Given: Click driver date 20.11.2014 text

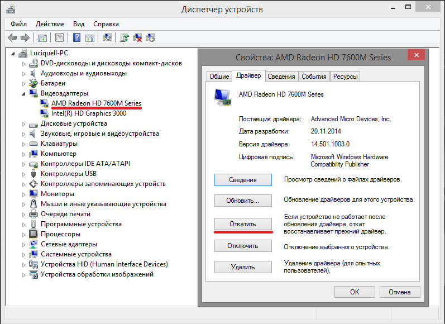Looking at the screenshot, I should pos(326,131).
